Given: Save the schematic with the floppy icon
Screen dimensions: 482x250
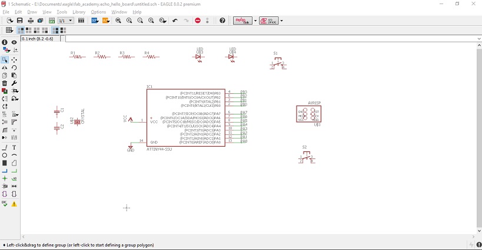Looking at the screenshot, I should coord(19,21).
